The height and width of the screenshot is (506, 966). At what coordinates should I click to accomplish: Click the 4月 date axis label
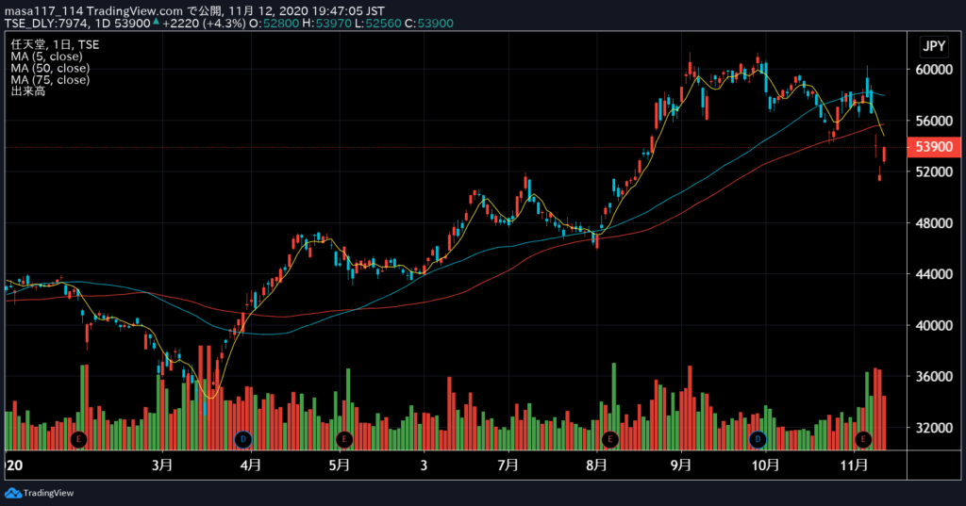pyautogui.click(x=250, y=465)
